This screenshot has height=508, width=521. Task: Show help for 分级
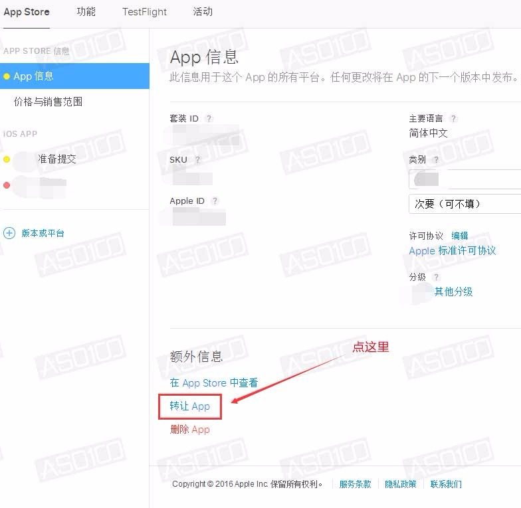pyautogui.click(x=436, y=277)
